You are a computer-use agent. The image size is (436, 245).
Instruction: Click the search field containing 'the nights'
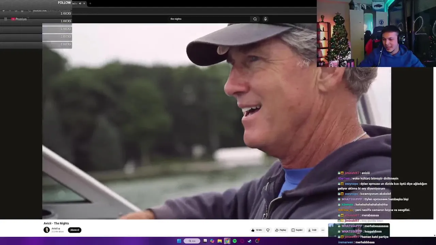[209, 19]
